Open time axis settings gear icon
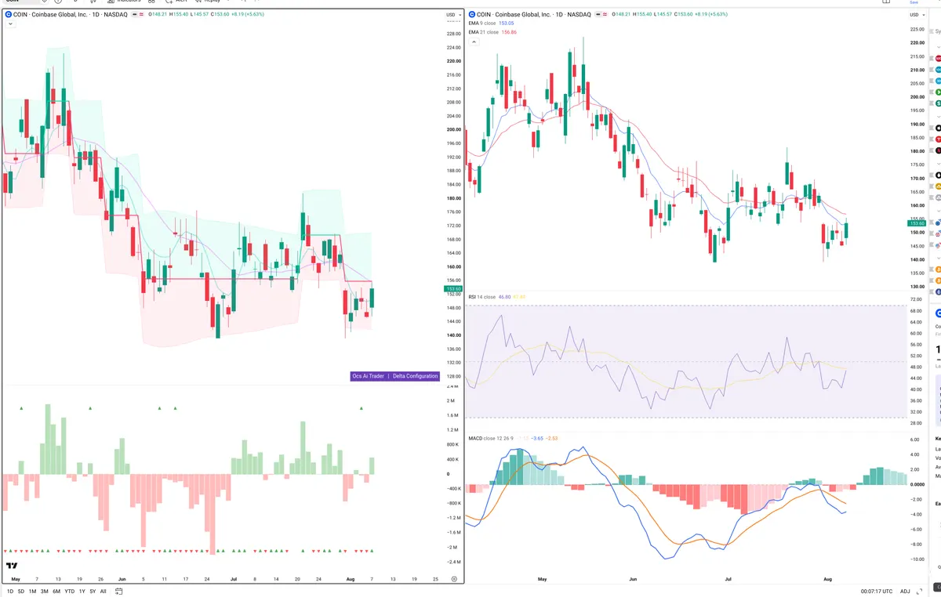The image size is (941, 597). tap(454, 578)
